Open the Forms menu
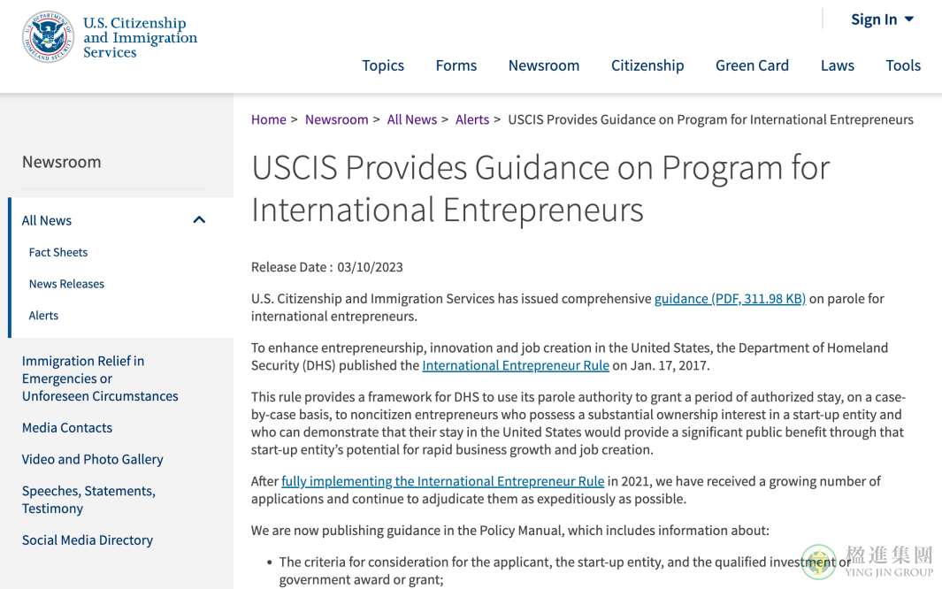This screenshot has width=942, height=589. 456,65
